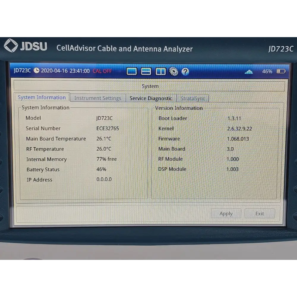Select Main Board Temperature value 26.1°C

tap(104, 139)
